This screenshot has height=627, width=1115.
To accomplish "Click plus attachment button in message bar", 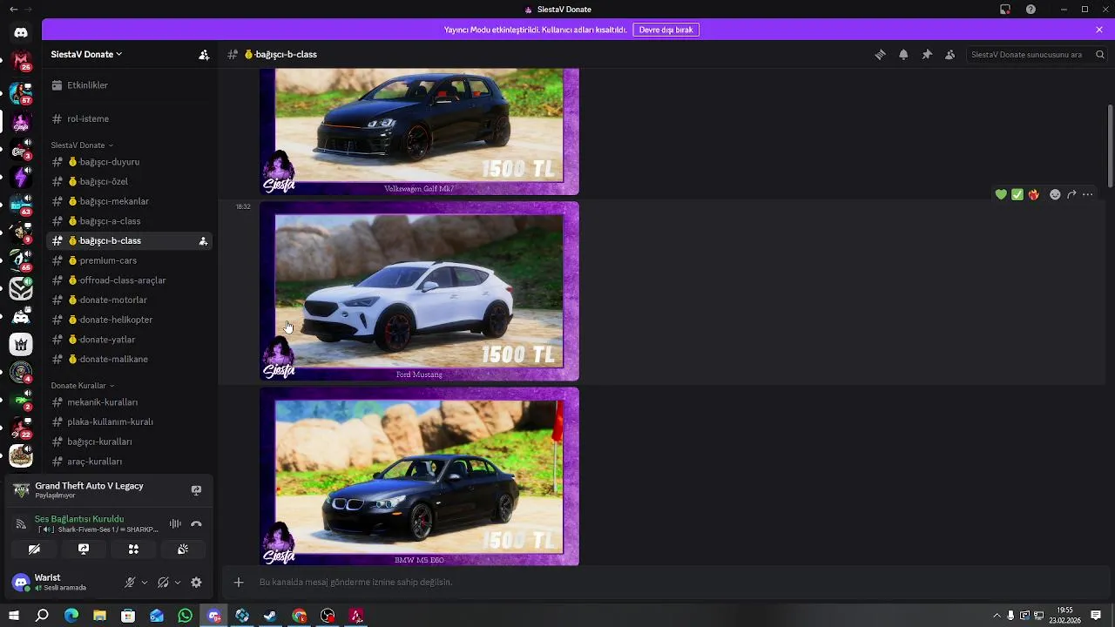I will point(239,582).
